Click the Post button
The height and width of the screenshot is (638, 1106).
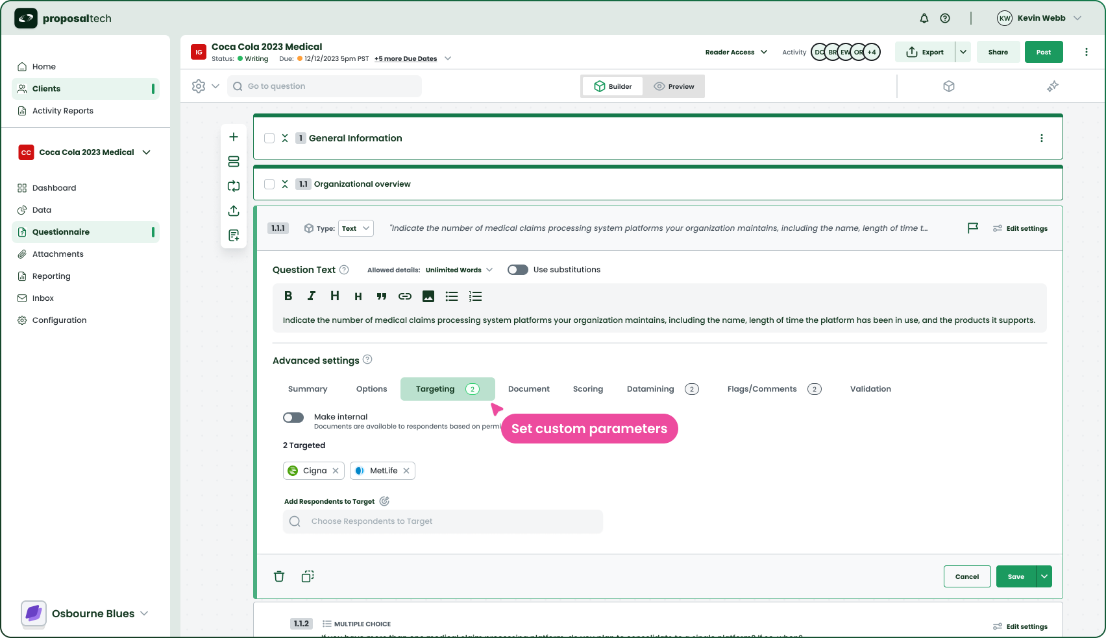(1044, 52)
